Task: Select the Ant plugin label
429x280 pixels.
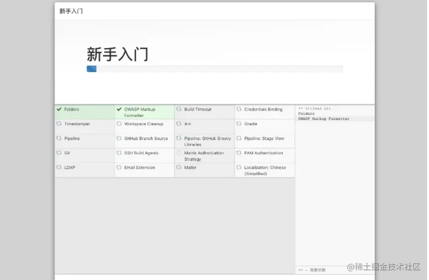Action: pyautogui.click(x=188, y=124)
